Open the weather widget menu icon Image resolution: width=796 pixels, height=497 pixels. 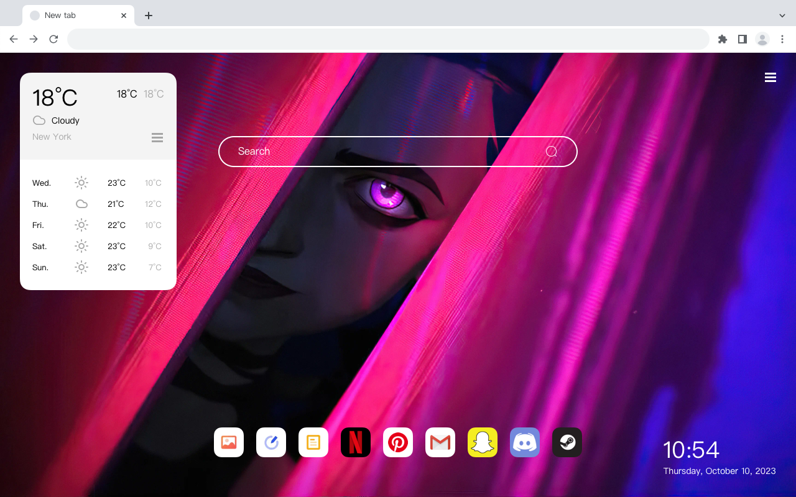(157, 138)
